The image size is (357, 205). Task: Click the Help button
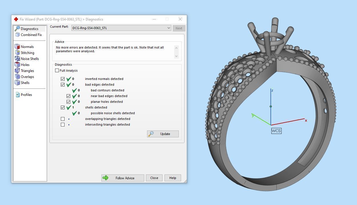(173, 178)
